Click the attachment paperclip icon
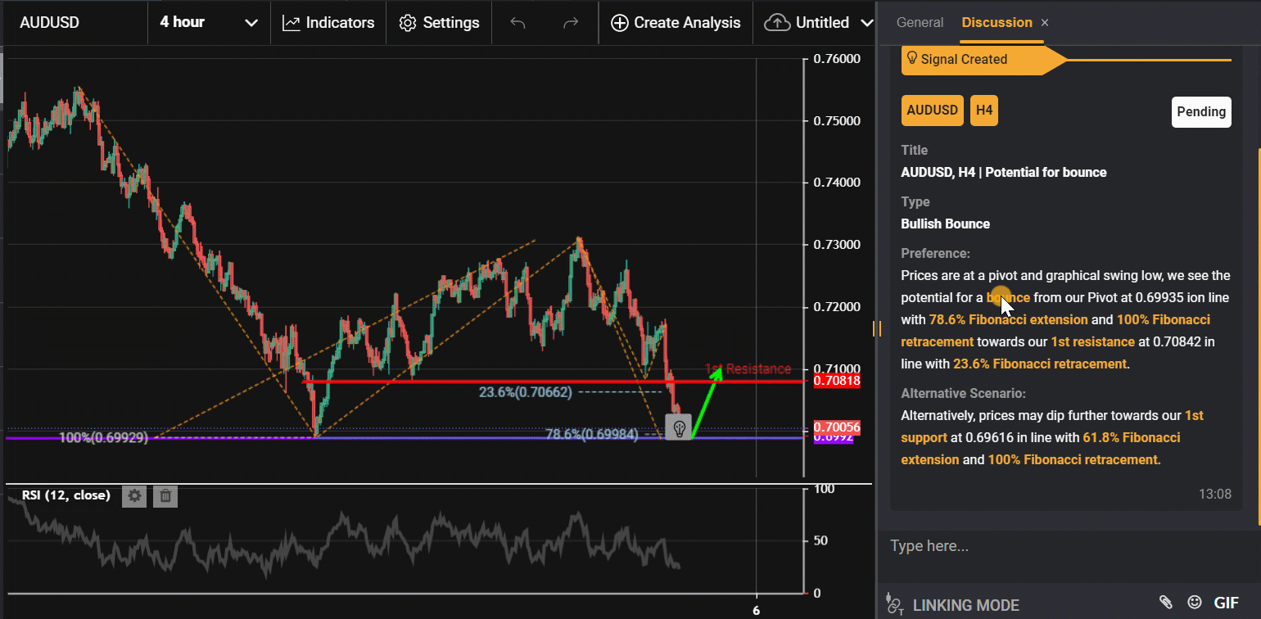The height and width of the screenshot is (619, 1261). pos(1166,603)
